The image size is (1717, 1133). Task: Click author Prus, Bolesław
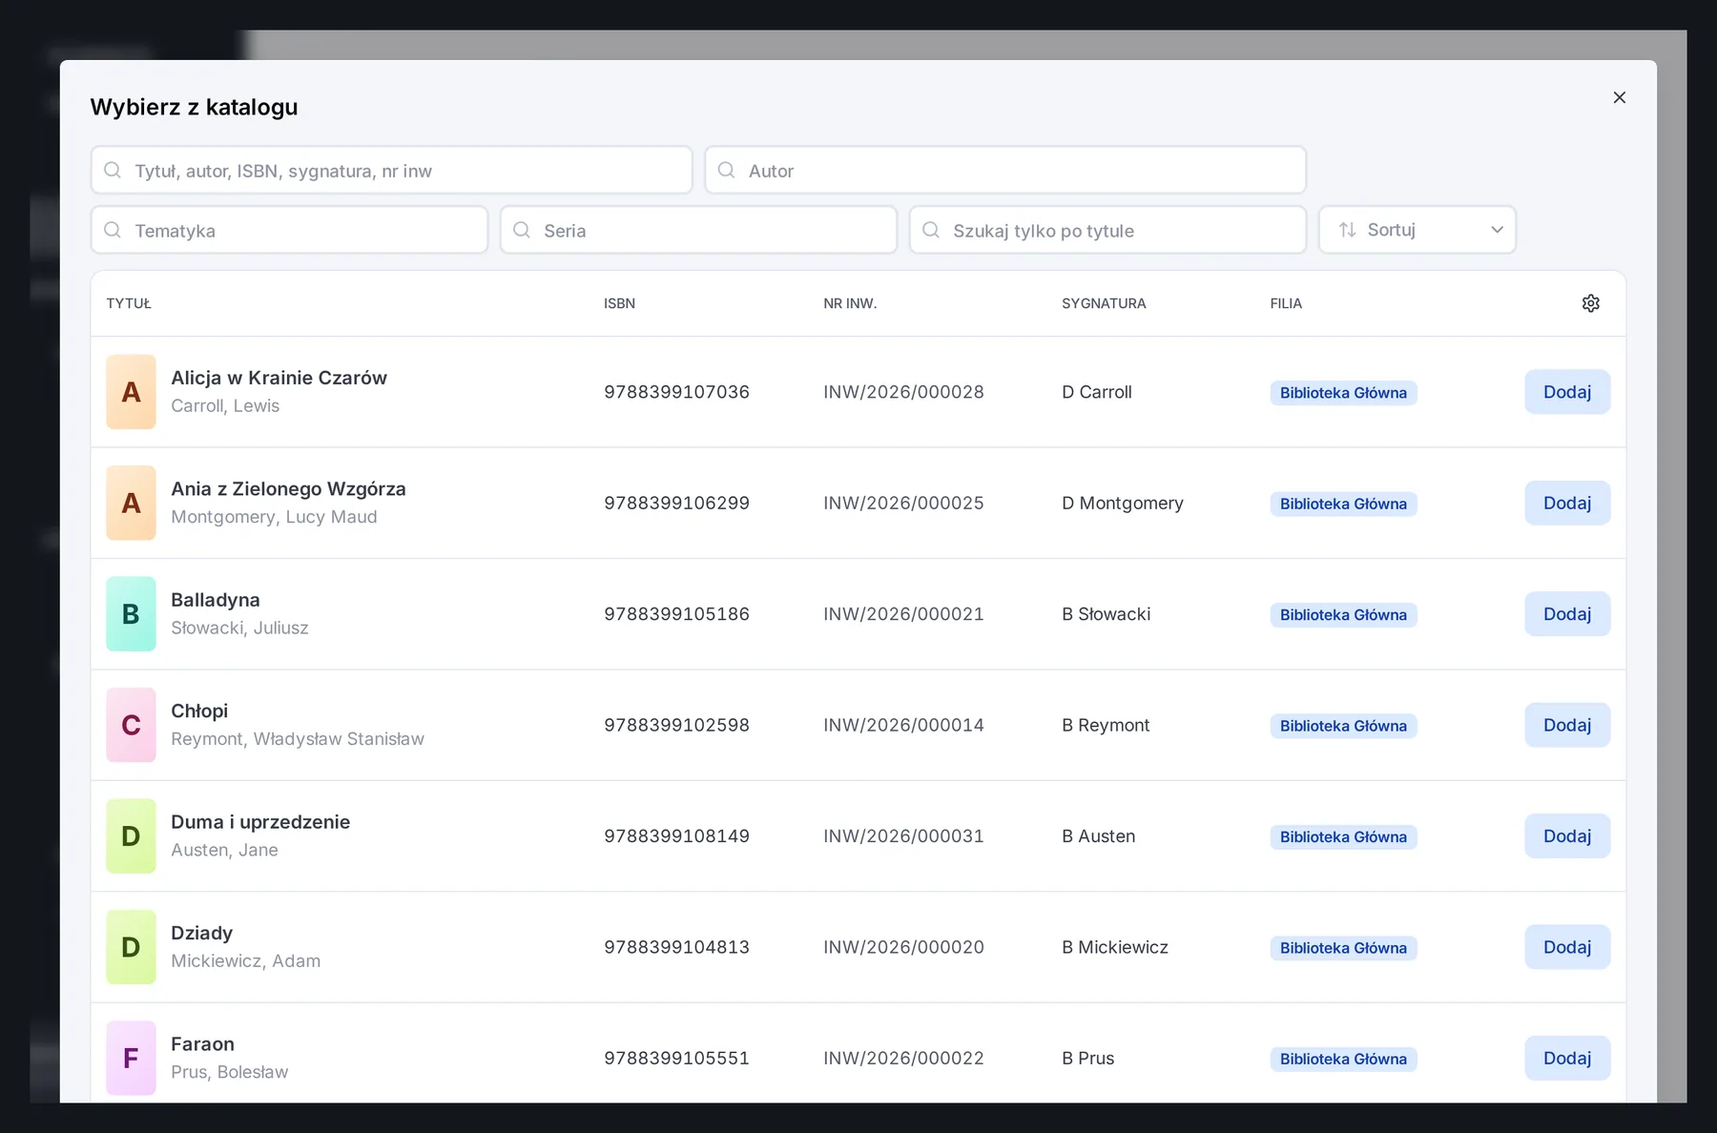click(x=229, y=1072)
